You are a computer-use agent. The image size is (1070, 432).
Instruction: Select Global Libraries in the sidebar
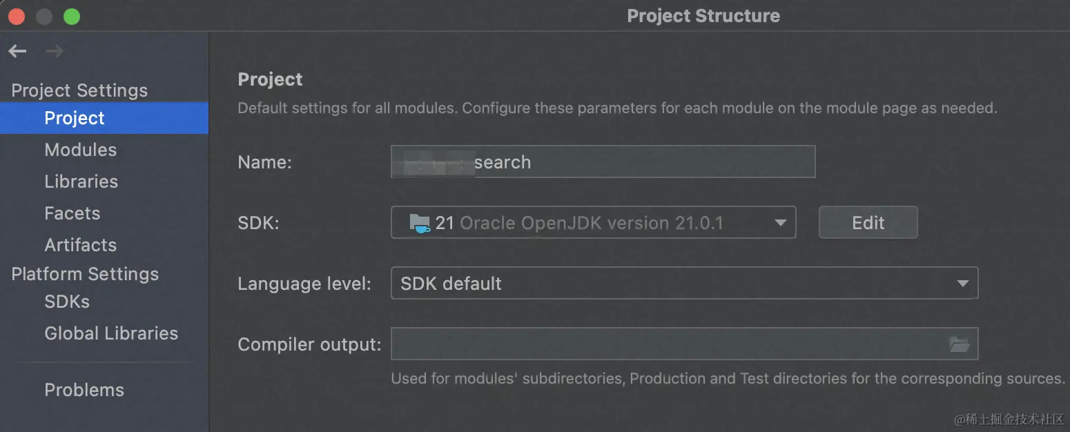(110, 333)
